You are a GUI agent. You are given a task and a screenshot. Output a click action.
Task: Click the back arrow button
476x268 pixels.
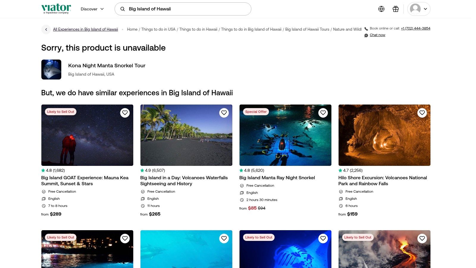[46, 29]
